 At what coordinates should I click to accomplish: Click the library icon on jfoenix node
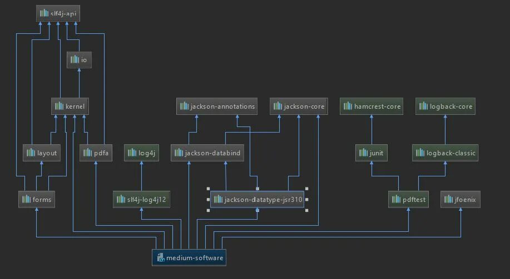click(448, 199)
